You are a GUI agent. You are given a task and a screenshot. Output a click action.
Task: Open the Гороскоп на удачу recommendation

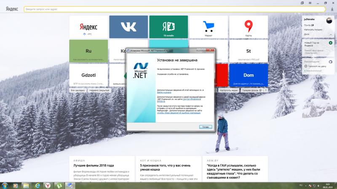315,66
